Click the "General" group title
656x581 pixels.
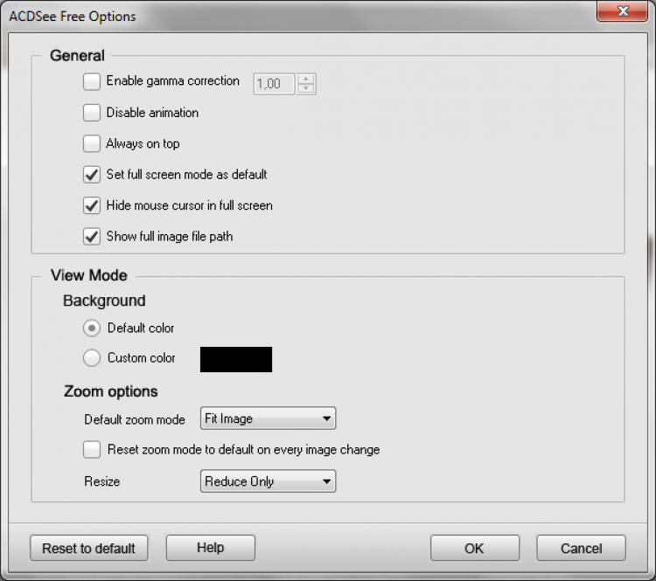coord(77,56)
